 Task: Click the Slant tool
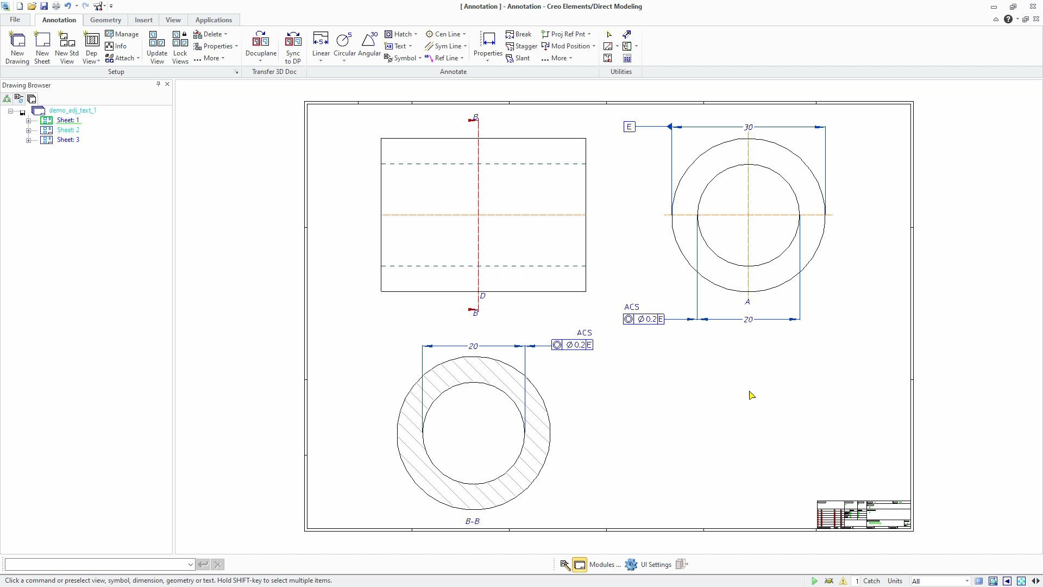(x=517, y=58)
